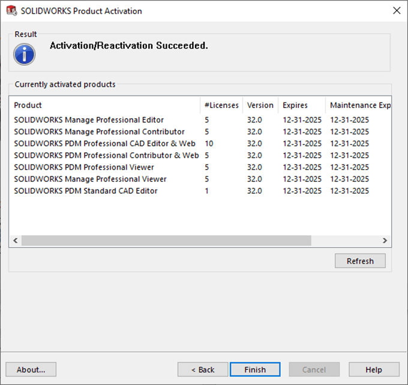Screen dimensions: 408x385
Task: Click the Version column header
Action: [x=260, y=105]
